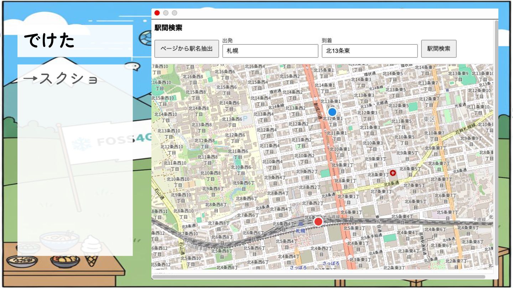This screenshot has height=288, width=513.
Task: Click the red close window button
Action: [x=157, y=13]
